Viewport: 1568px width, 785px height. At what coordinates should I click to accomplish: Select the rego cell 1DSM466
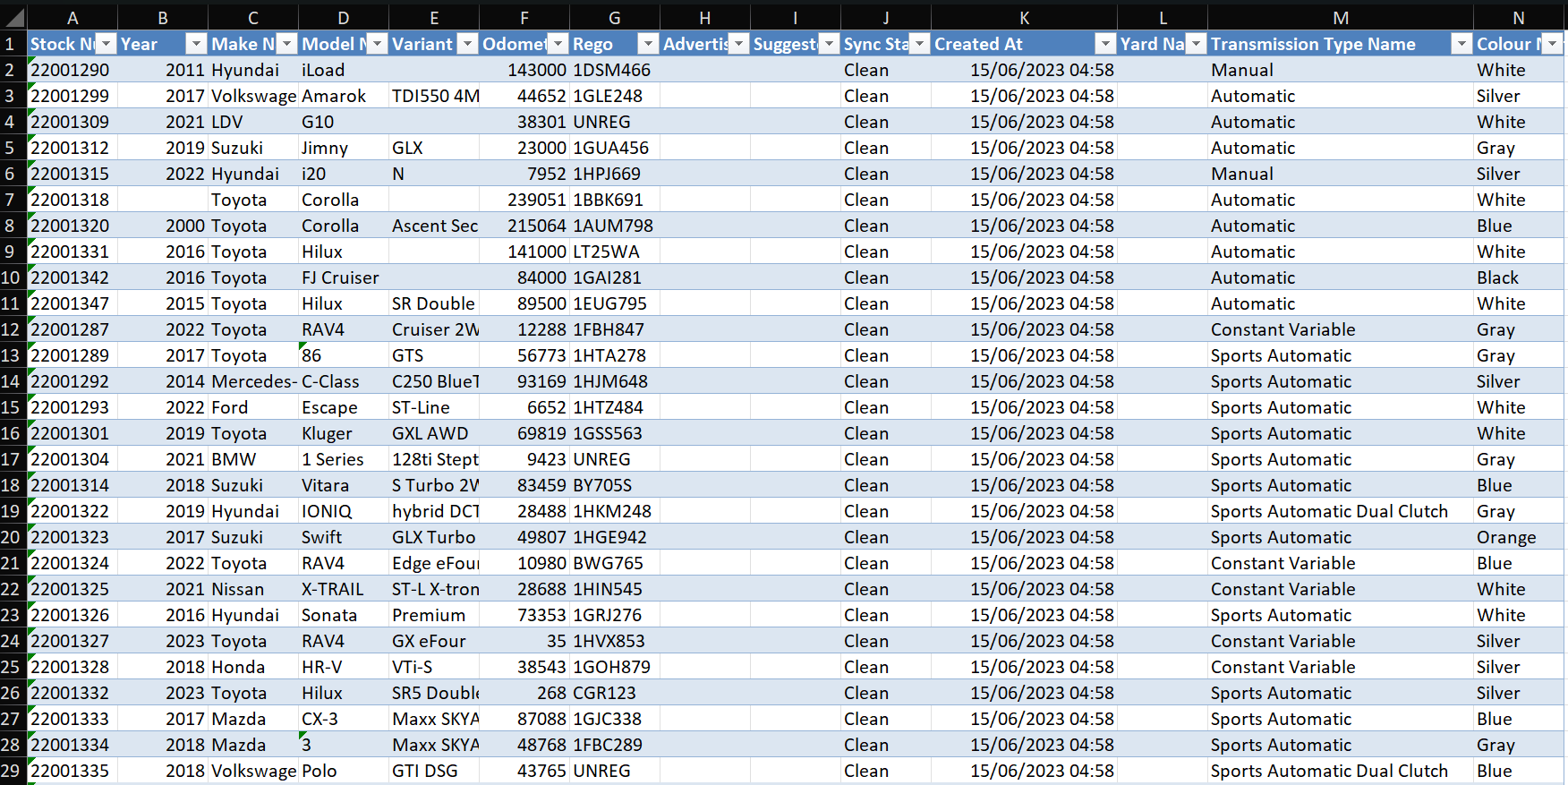tap(615, 70)
